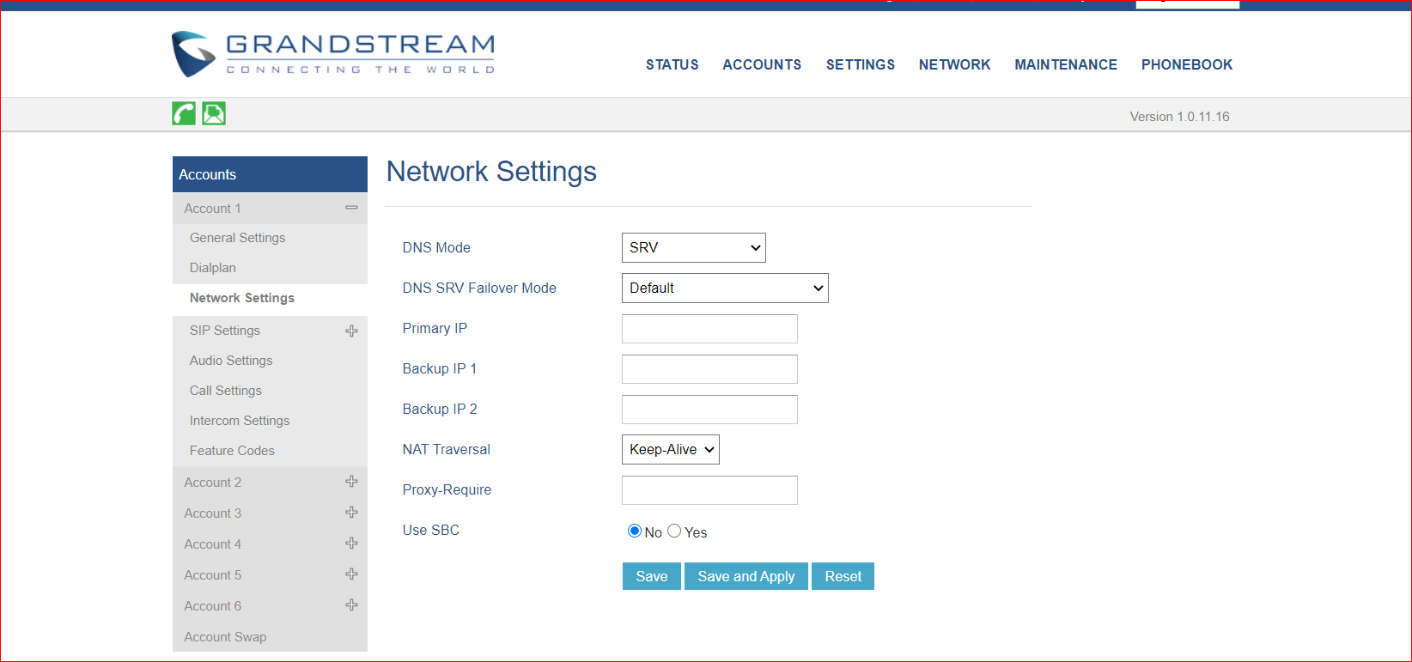Click the Account 2 tree label
This screenshot has width=1412, height=662.
212,483
